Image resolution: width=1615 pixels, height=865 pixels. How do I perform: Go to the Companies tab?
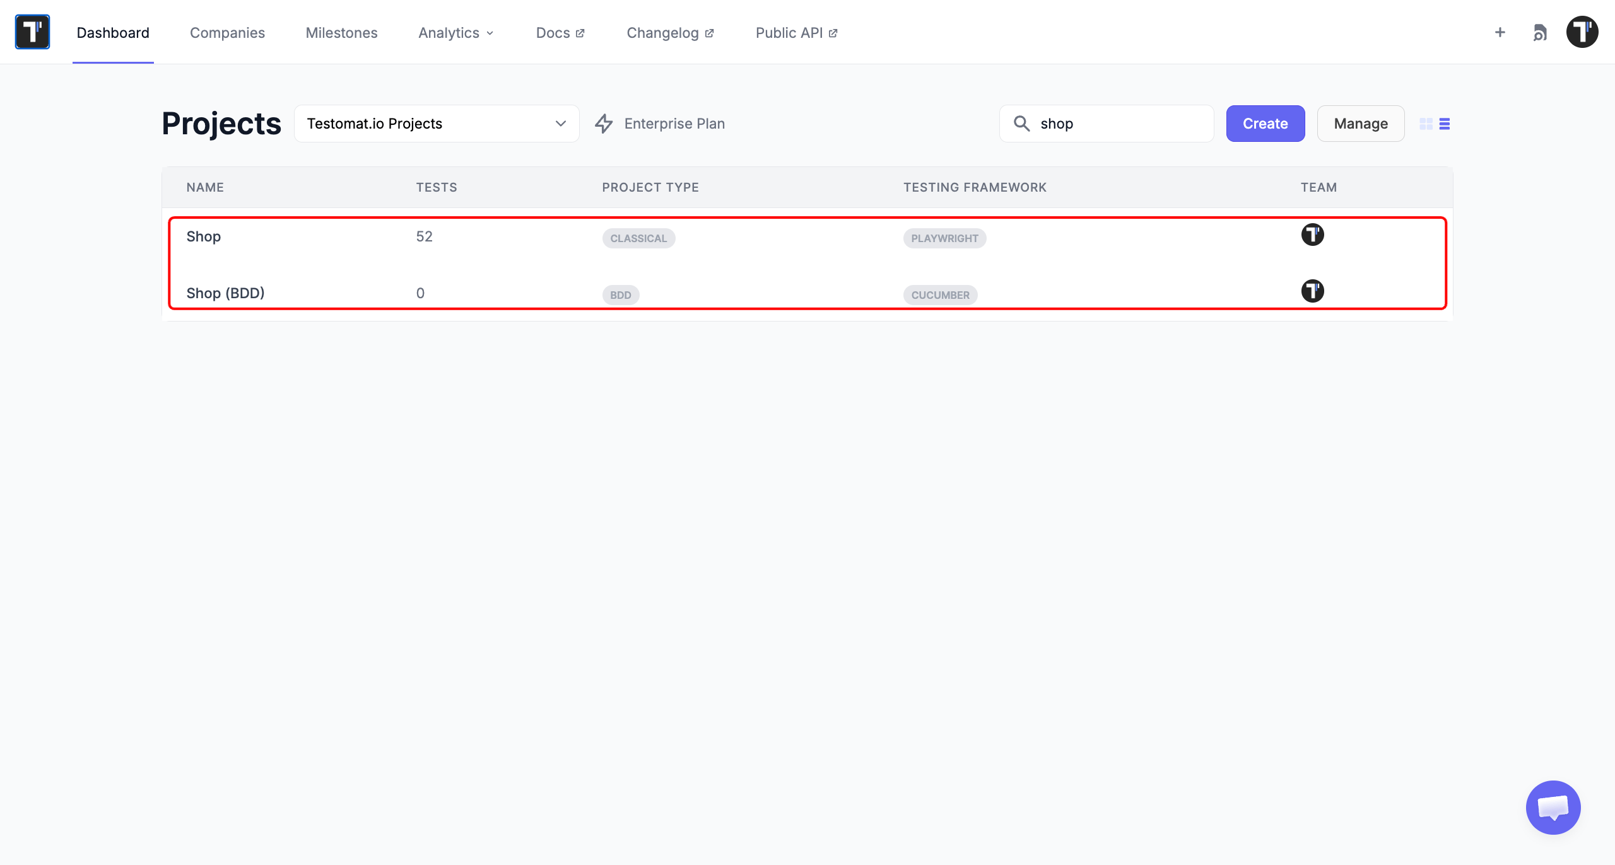[227, 33]
